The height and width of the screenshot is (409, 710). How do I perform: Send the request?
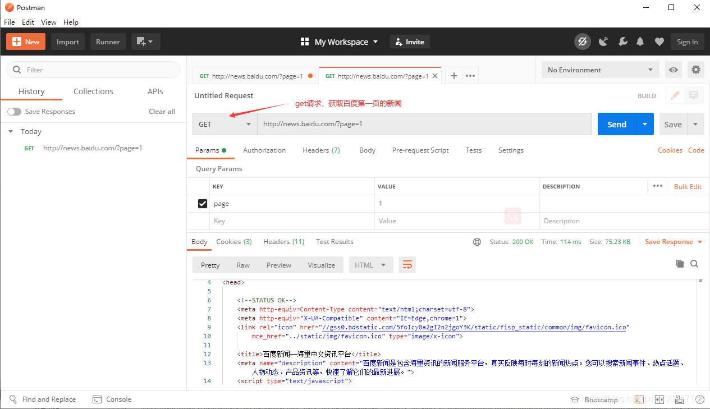pyautogui.click(x=617, y=124)
